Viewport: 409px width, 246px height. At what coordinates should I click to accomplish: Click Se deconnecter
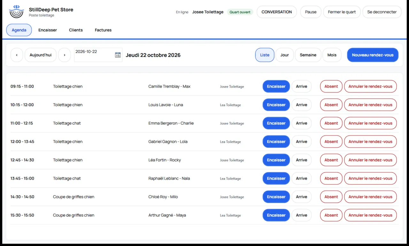tap(382, 12)
